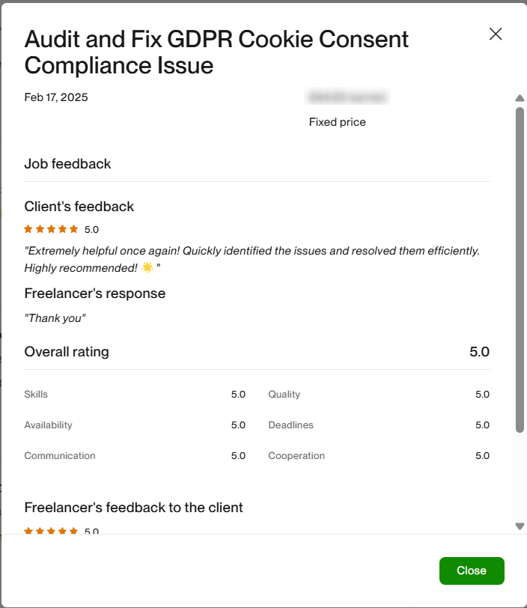Select the Feb 17, 2025 date

pos(56,97)
